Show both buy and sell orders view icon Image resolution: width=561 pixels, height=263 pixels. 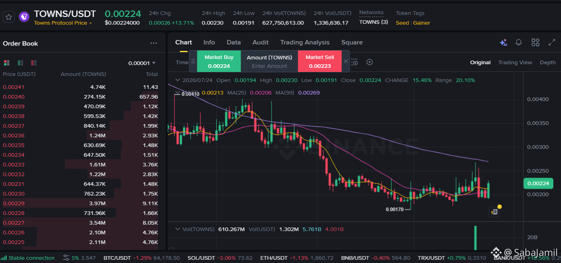coord(6,63)
